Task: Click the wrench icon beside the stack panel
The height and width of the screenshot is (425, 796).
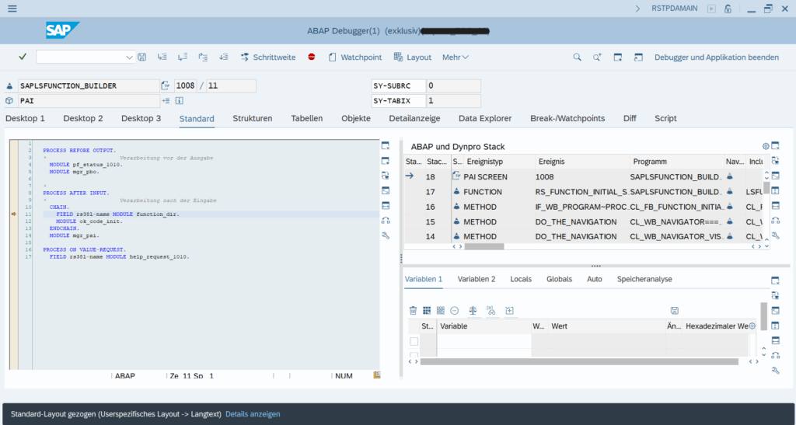Action: point(775,235)
